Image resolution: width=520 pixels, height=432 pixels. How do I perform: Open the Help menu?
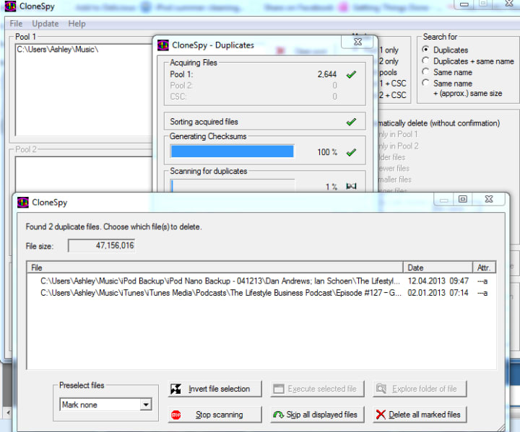tap(77, 24)
